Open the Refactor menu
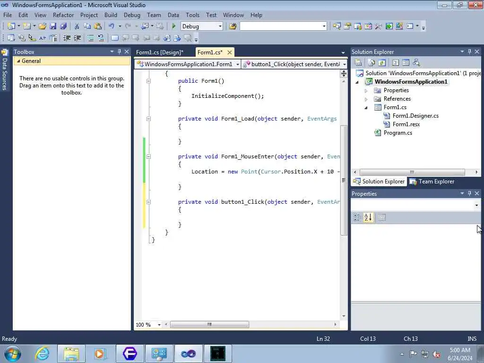Viewport: 484px width, 363px height. (63, 15)
